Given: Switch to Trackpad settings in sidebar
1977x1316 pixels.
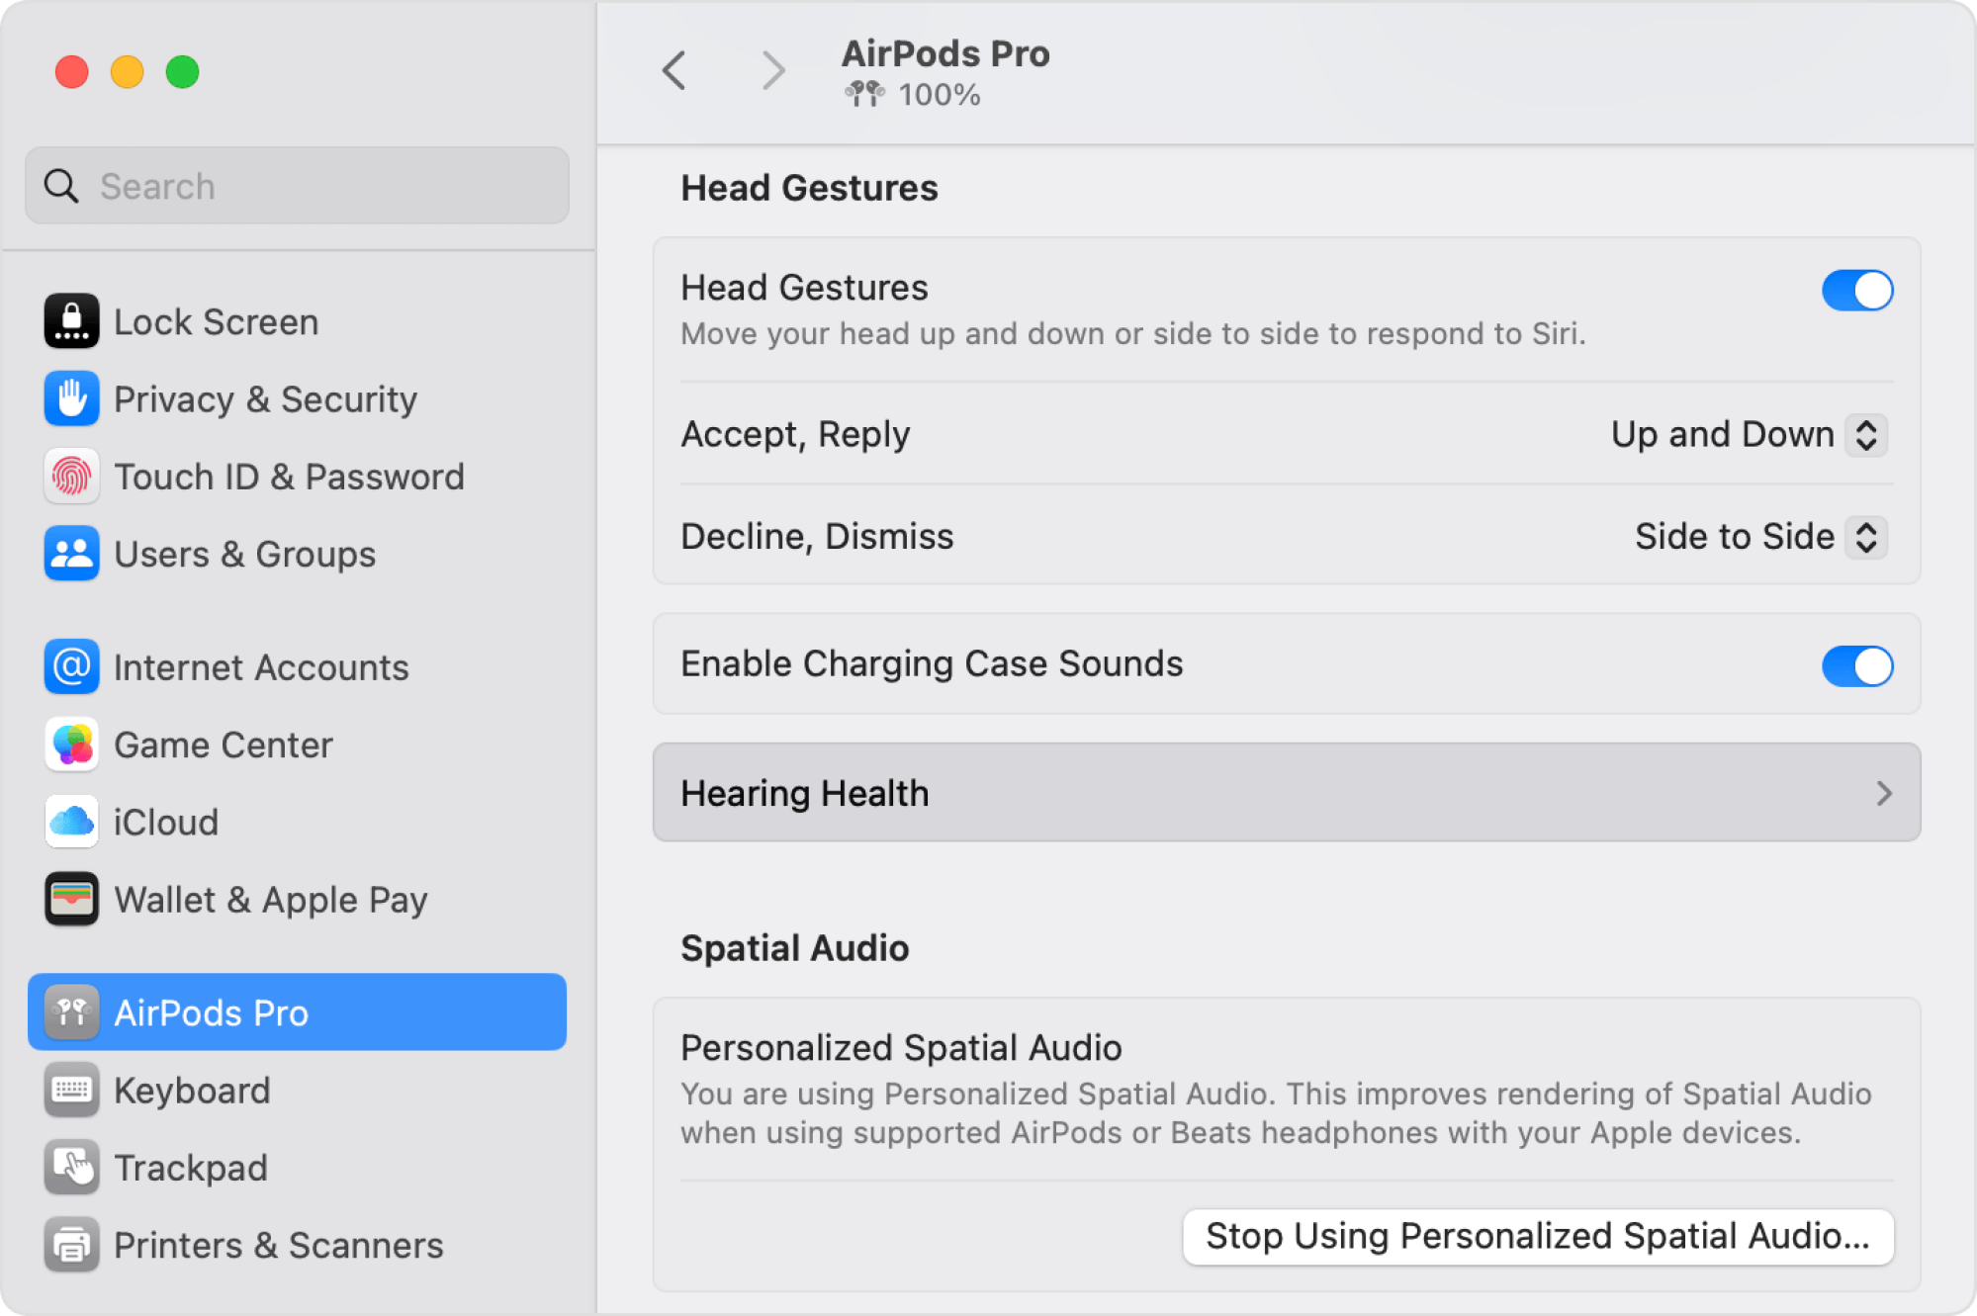Looking at the screenshot, I should coord(190,1168).
